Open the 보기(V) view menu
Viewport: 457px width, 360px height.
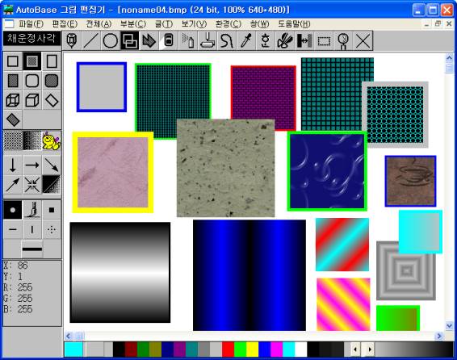[x=194, y=24]
